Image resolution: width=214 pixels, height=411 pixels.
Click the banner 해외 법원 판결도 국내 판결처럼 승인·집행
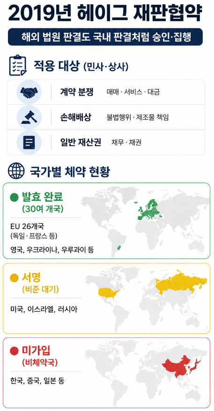click(105, 37)
